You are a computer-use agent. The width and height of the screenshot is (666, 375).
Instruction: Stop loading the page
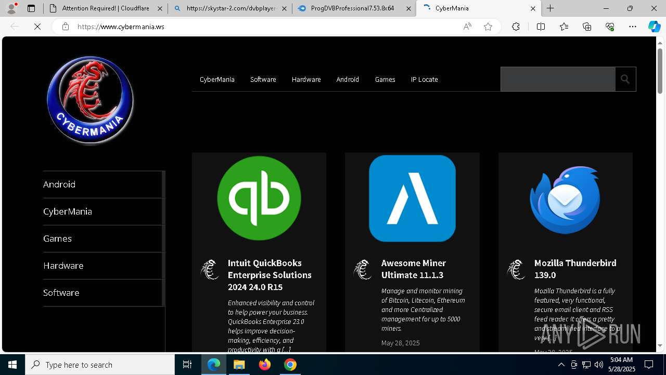click(x=37, y=27)
